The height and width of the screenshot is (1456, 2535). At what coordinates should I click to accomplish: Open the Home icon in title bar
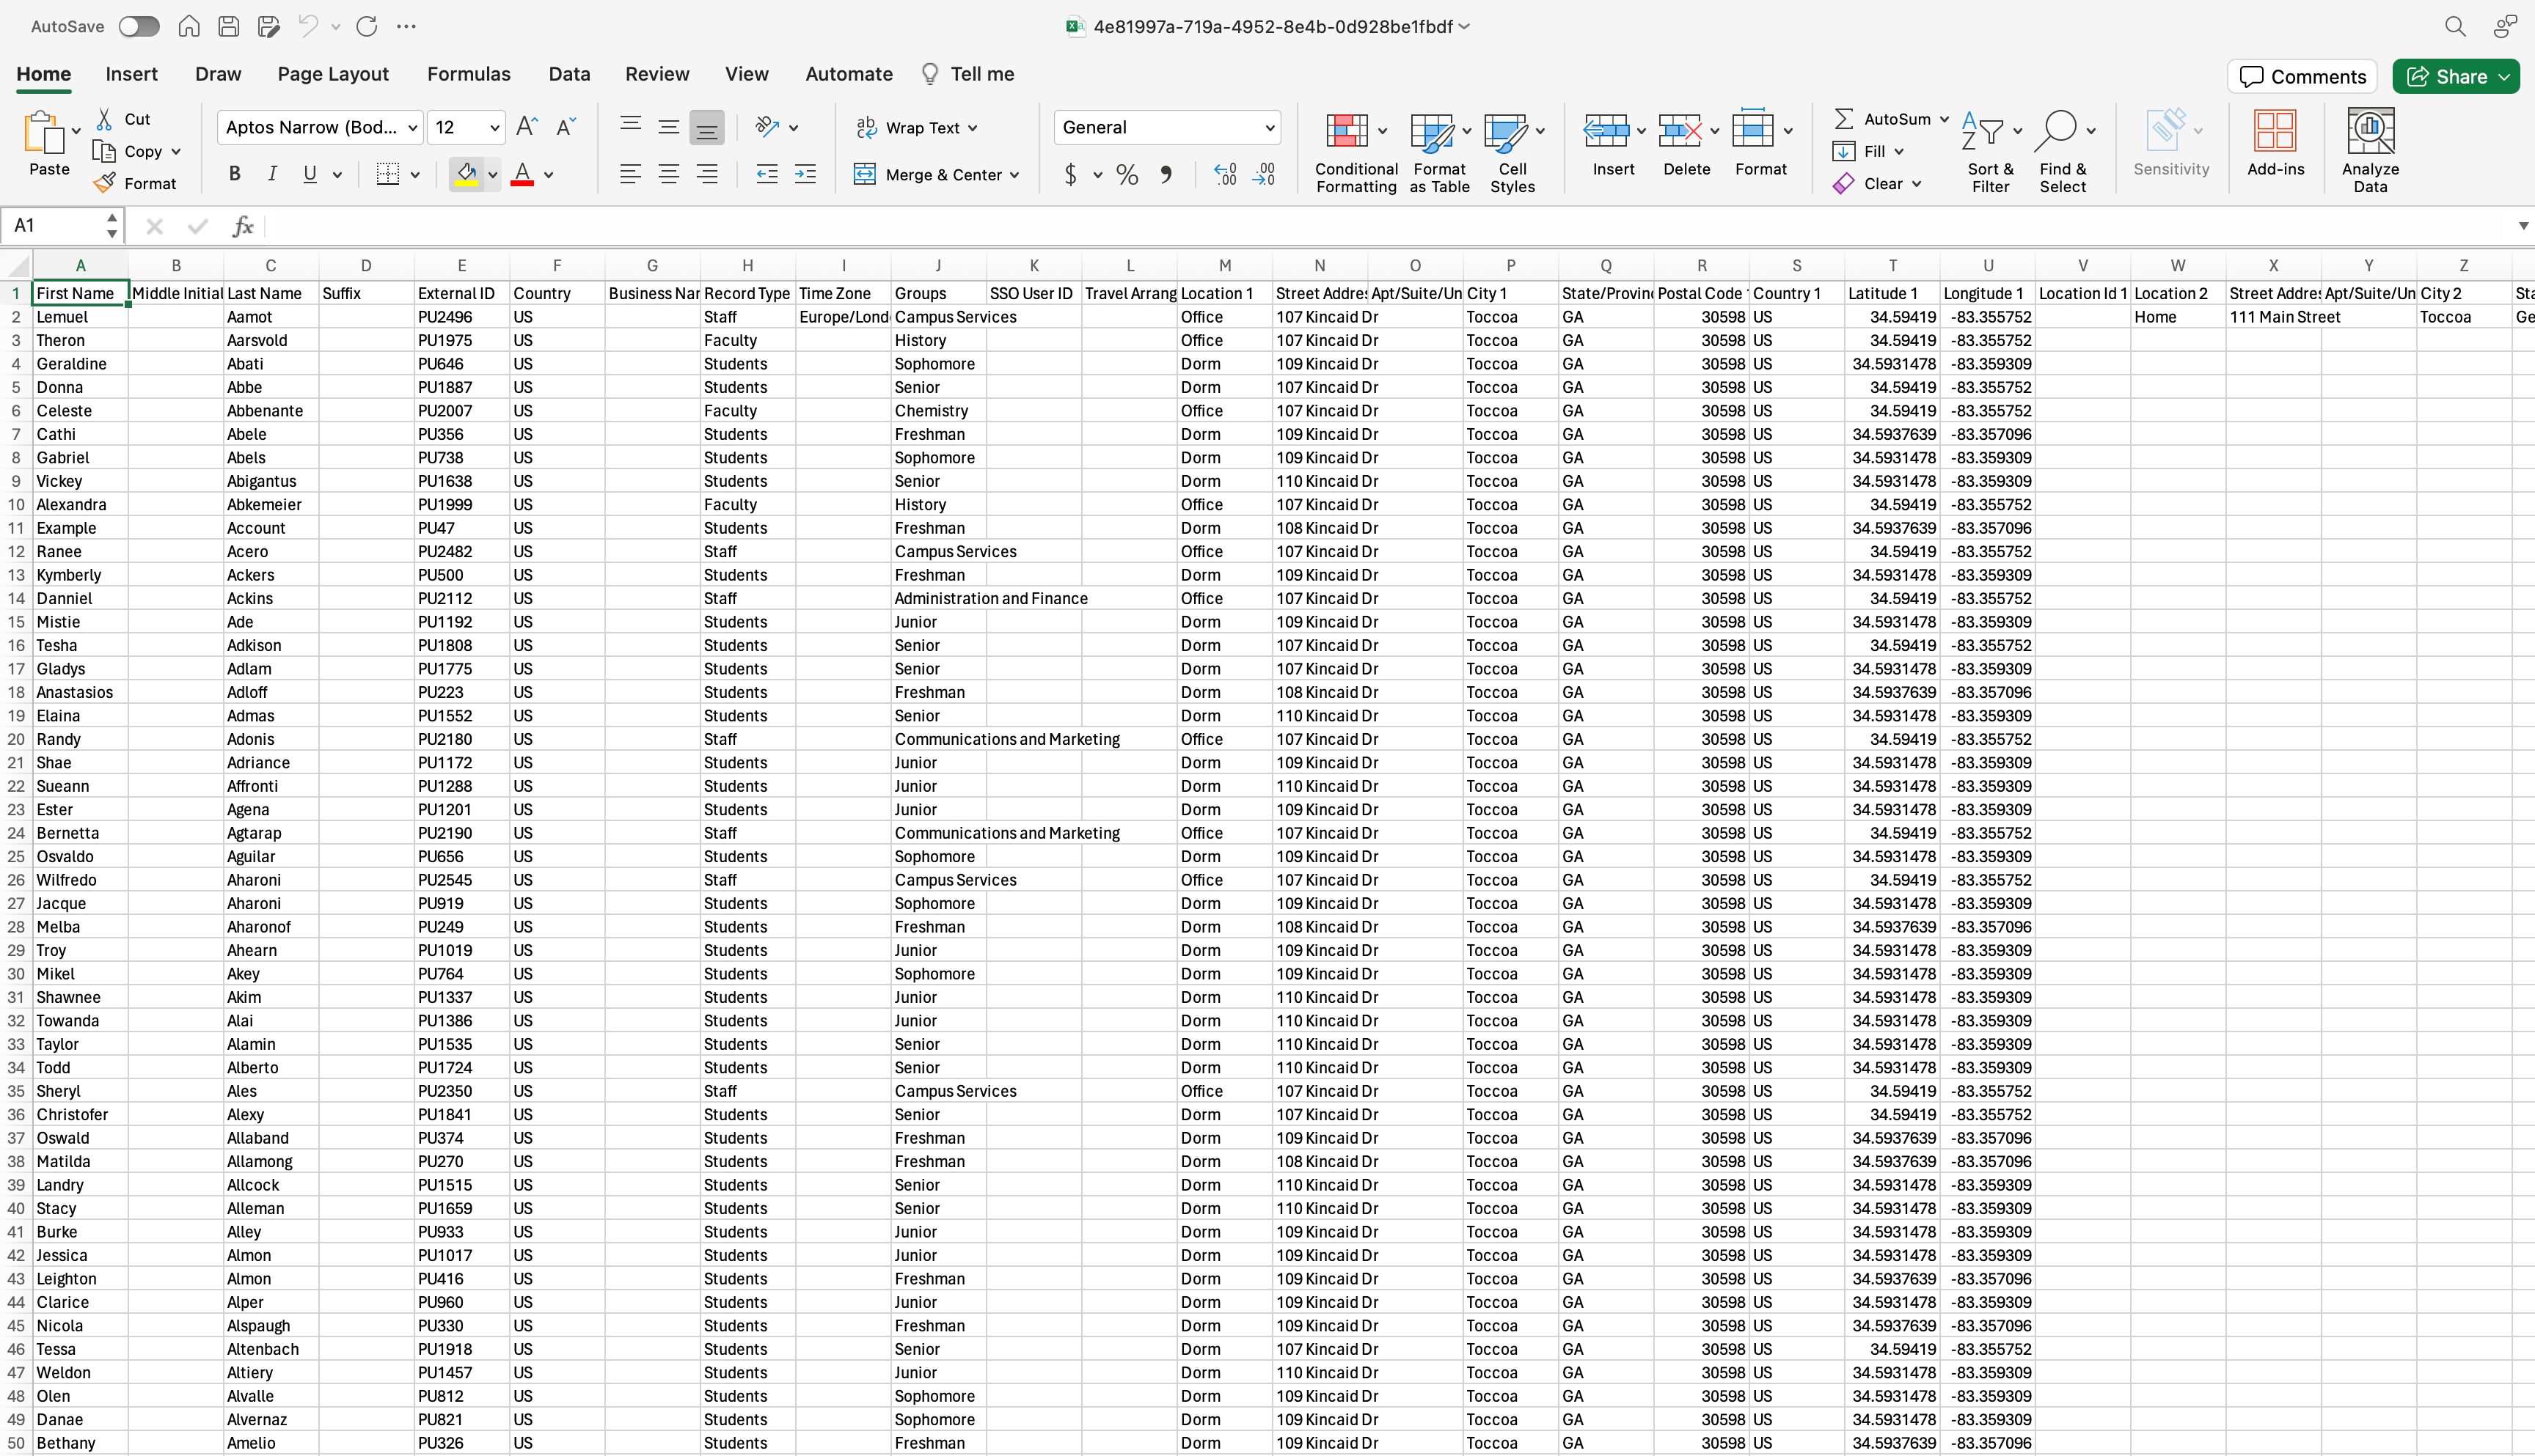tap(189, 27)
